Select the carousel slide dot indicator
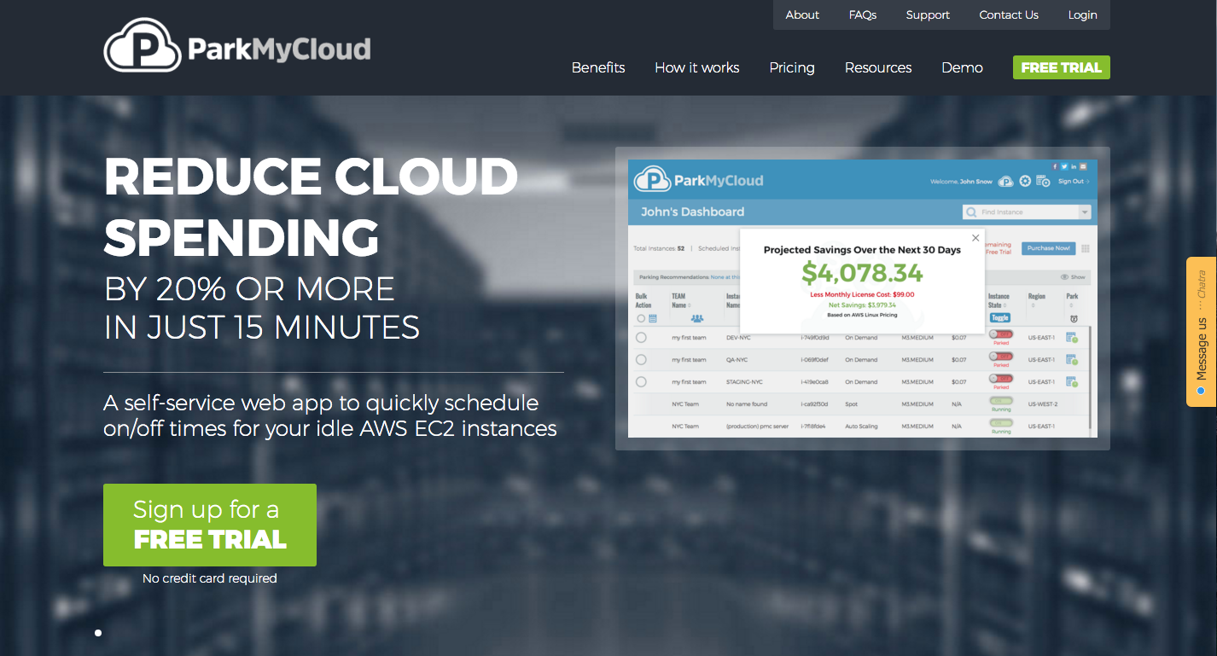Screen dimensions: 1217x656 pos(98,633)
